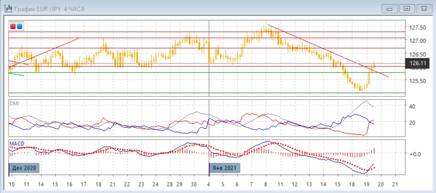Click the DMI indicator label
The width and height of the screenshot is (436, 193).
click(14, 103)
